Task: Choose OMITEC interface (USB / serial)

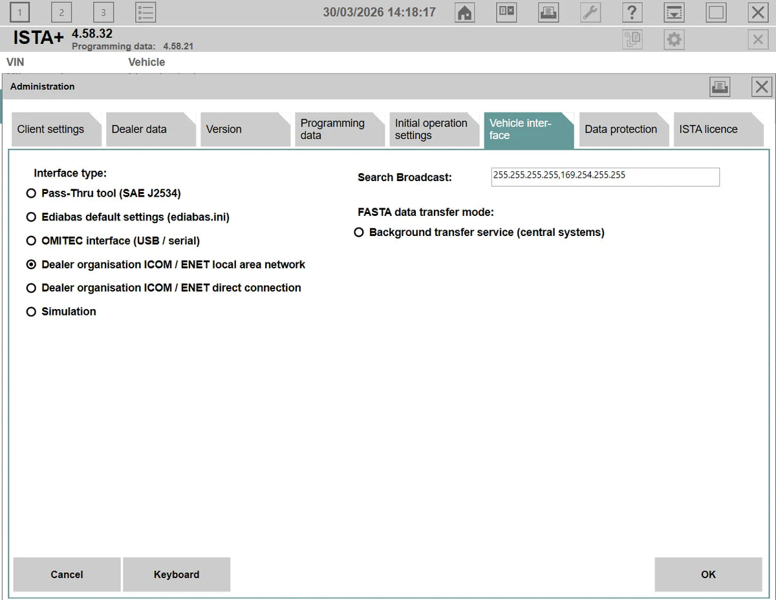Action: click(x=113, y=241)
